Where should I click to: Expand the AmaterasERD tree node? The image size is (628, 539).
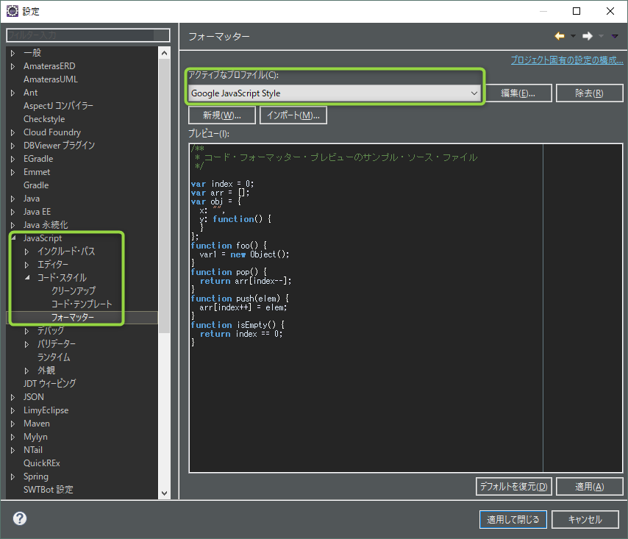tap(13, 66)
